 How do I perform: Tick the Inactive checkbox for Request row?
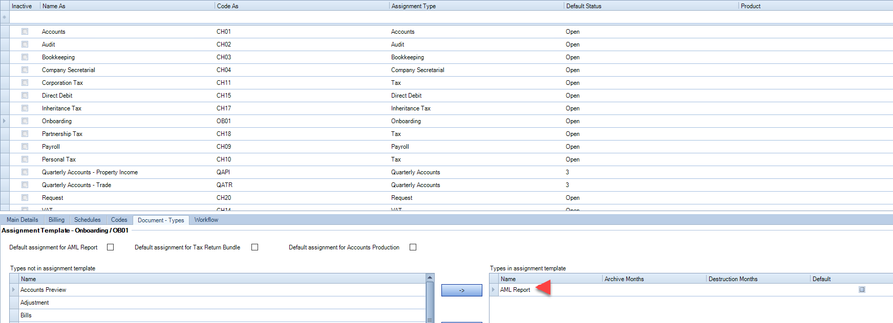pyautogui.click(x=25, y=198)
